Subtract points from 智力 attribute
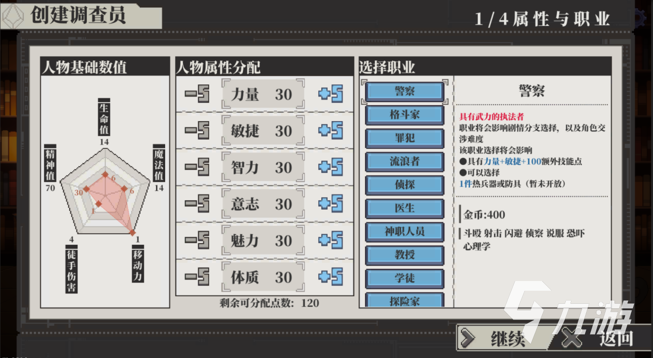The height and width of the screenshot is (358, 653). click(x=197, y=167)
